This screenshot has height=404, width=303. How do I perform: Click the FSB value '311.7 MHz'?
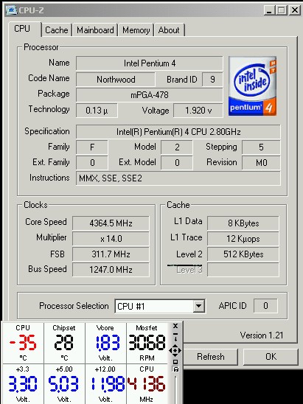[111, 254]
